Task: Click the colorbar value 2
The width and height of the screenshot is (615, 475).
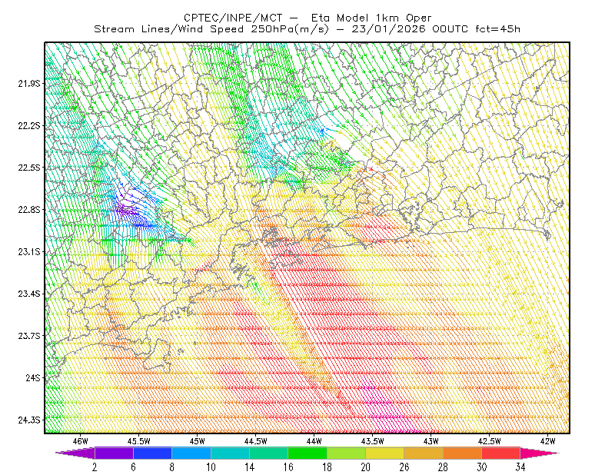Action: tap(95, 467)
